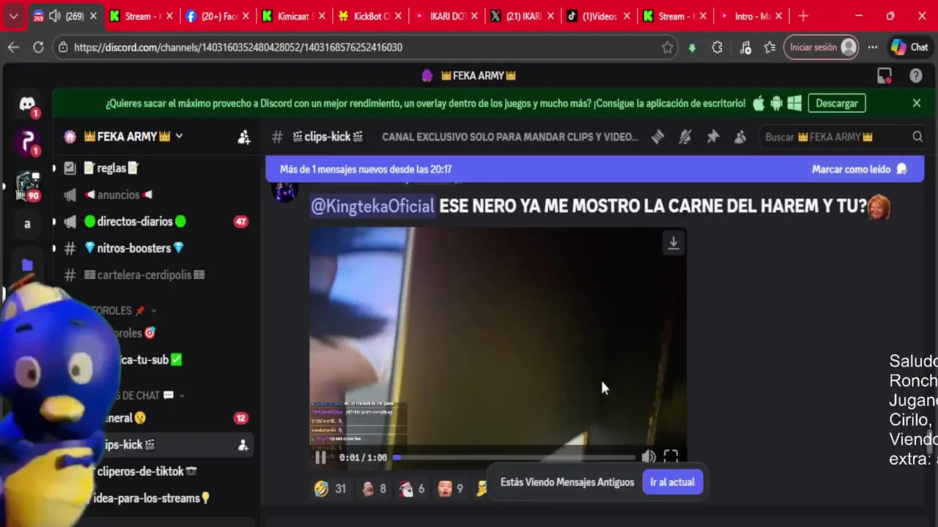Open browser favorites list icon
Viewport: 938px width, 527px height.
click(769, 47)
